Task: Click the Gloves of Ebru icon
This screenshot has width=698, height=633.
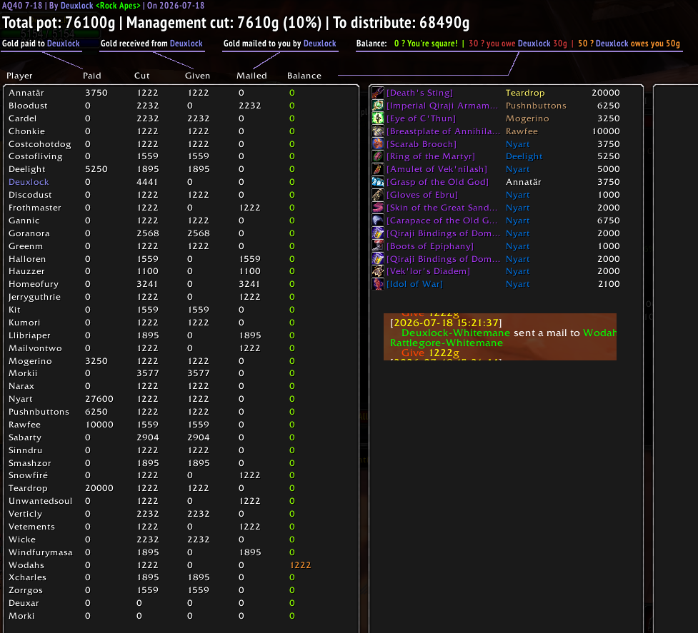Action: pyautogui.click(x=377, y=195)
